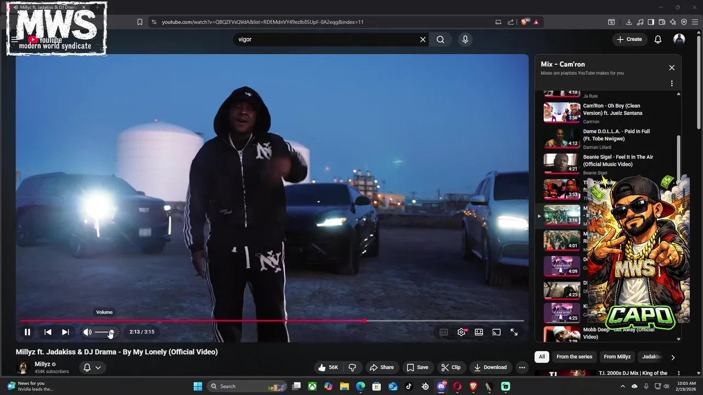Adjust the volume slider
This screenshot has height=395, width=703.
(x=103, y=332)
